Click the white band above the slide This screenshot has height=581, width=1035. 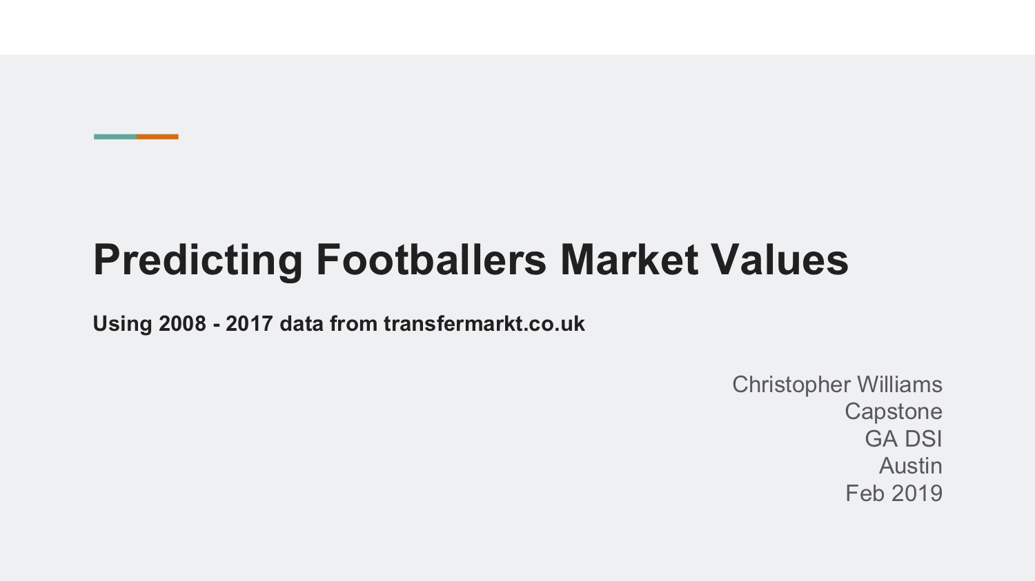tap(517, 27)
